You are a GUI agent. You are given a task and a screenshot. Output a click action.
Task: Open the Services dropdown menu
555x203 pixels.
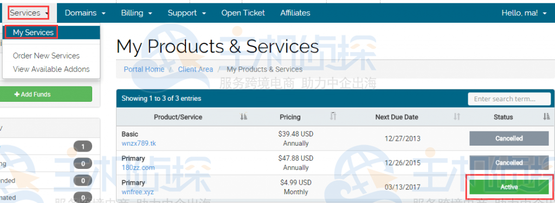pyautogui.click(x=29, y=13)
